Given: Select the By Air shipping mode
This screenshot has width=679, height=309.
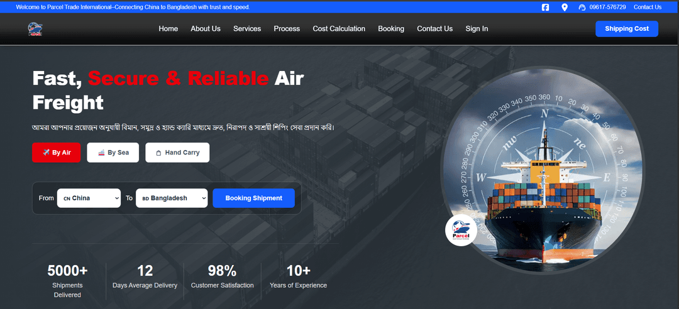Looking at the screenshot, I should (57, 153).
